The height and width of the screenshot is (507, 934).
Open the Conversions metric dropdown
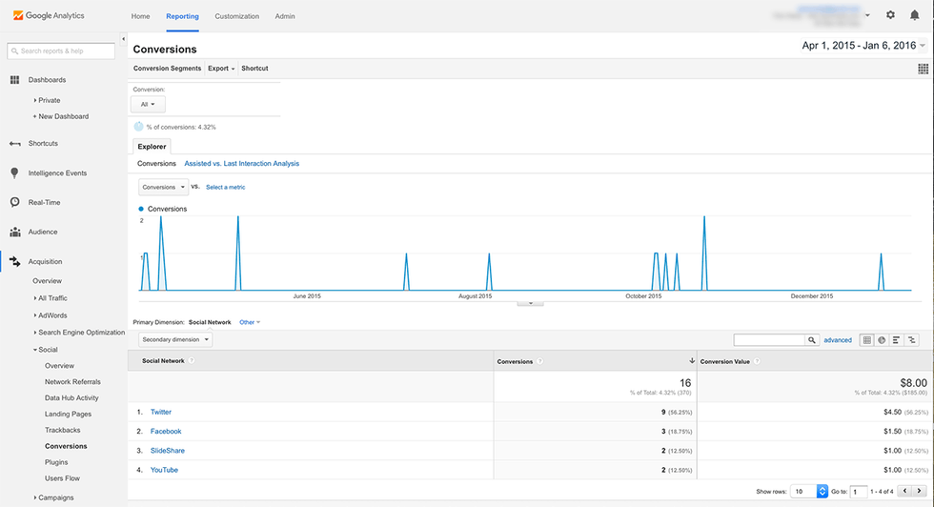(x=163, y=187)
